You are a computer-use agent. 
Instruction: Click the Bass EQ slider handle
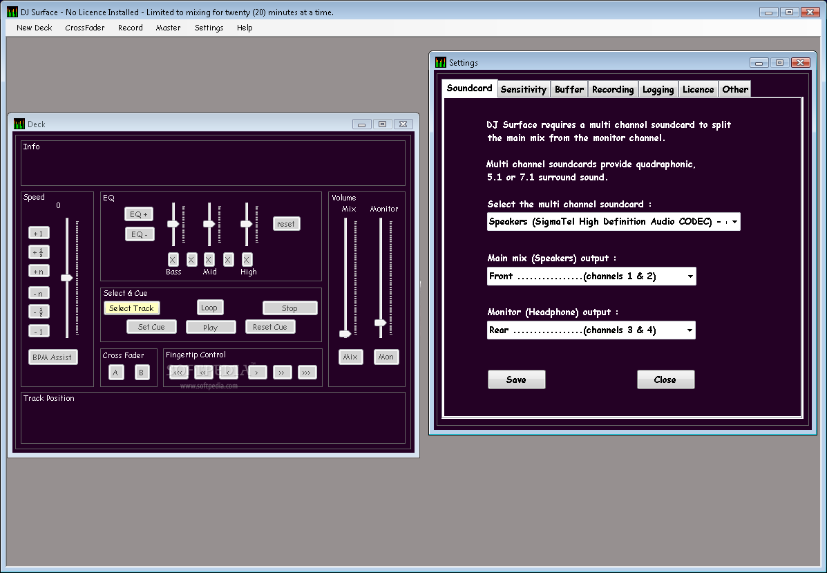pos(173,224)
